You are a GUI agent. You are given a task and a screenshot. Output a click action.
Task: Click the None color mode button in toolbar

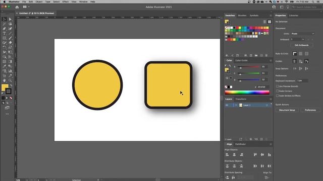click(11, 98)
